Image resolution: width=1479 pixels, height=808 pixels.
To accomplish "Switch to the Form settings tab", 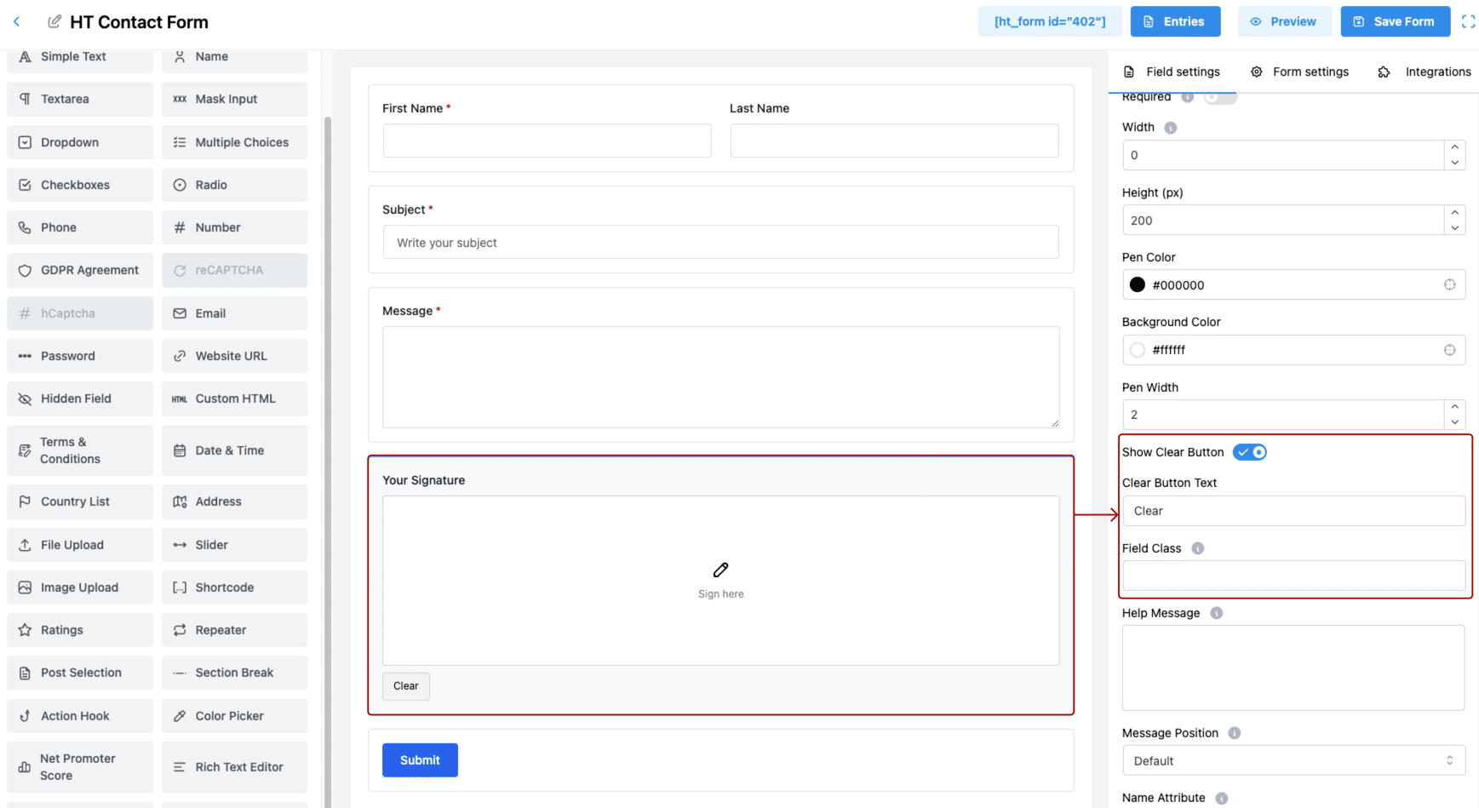I will (x=1298, y=72).
